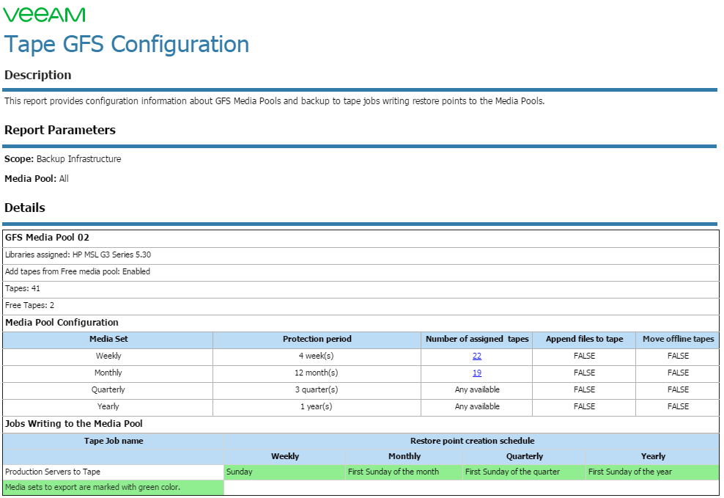Click the Sunday weekly schedule cell
Viewport: 724px width, 498px height.
[285, 472]
